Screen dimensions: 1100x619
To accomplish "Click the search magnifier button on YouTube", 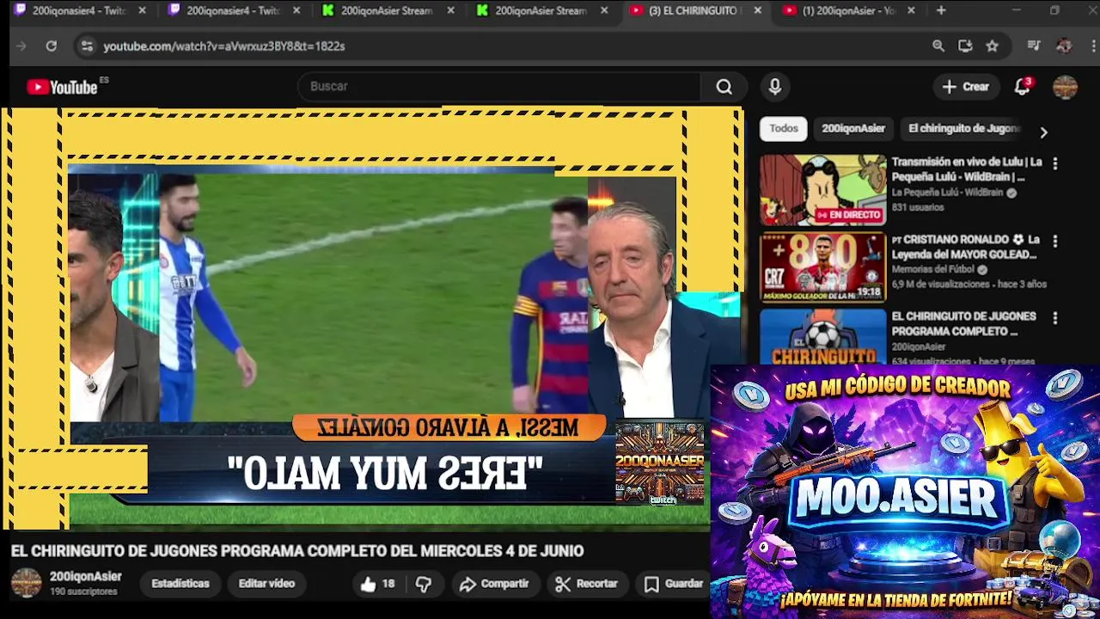I will click(724, 87).
